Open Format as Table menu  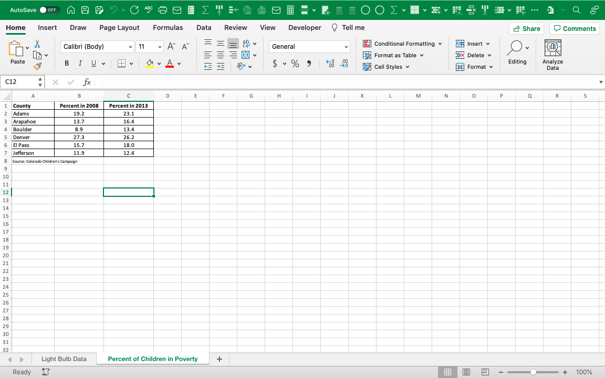coord(393,55)
